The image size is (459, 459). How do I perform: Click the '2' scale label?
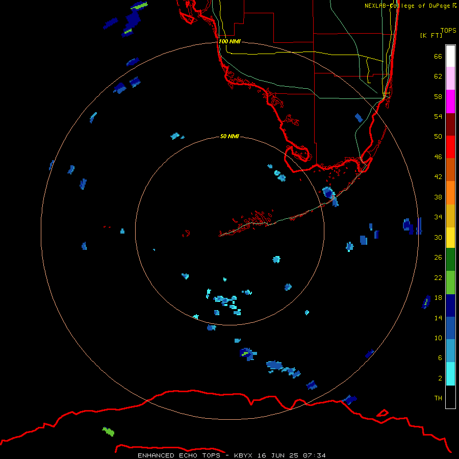coord(440,378)
